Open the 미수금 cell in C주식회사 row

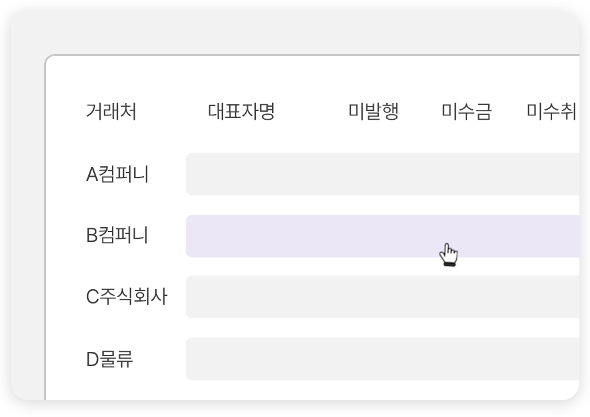click(466, 297)
